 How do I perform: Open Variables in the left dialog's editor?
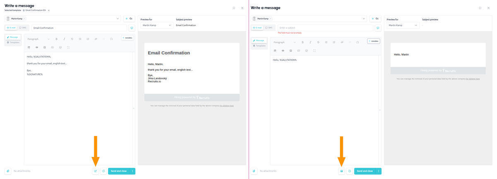pyautogui.click(x=128, y=38)
